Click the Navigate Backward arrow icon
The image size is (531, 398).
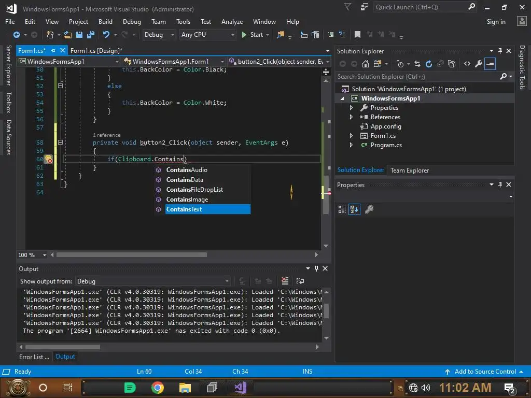click(16, 35)
